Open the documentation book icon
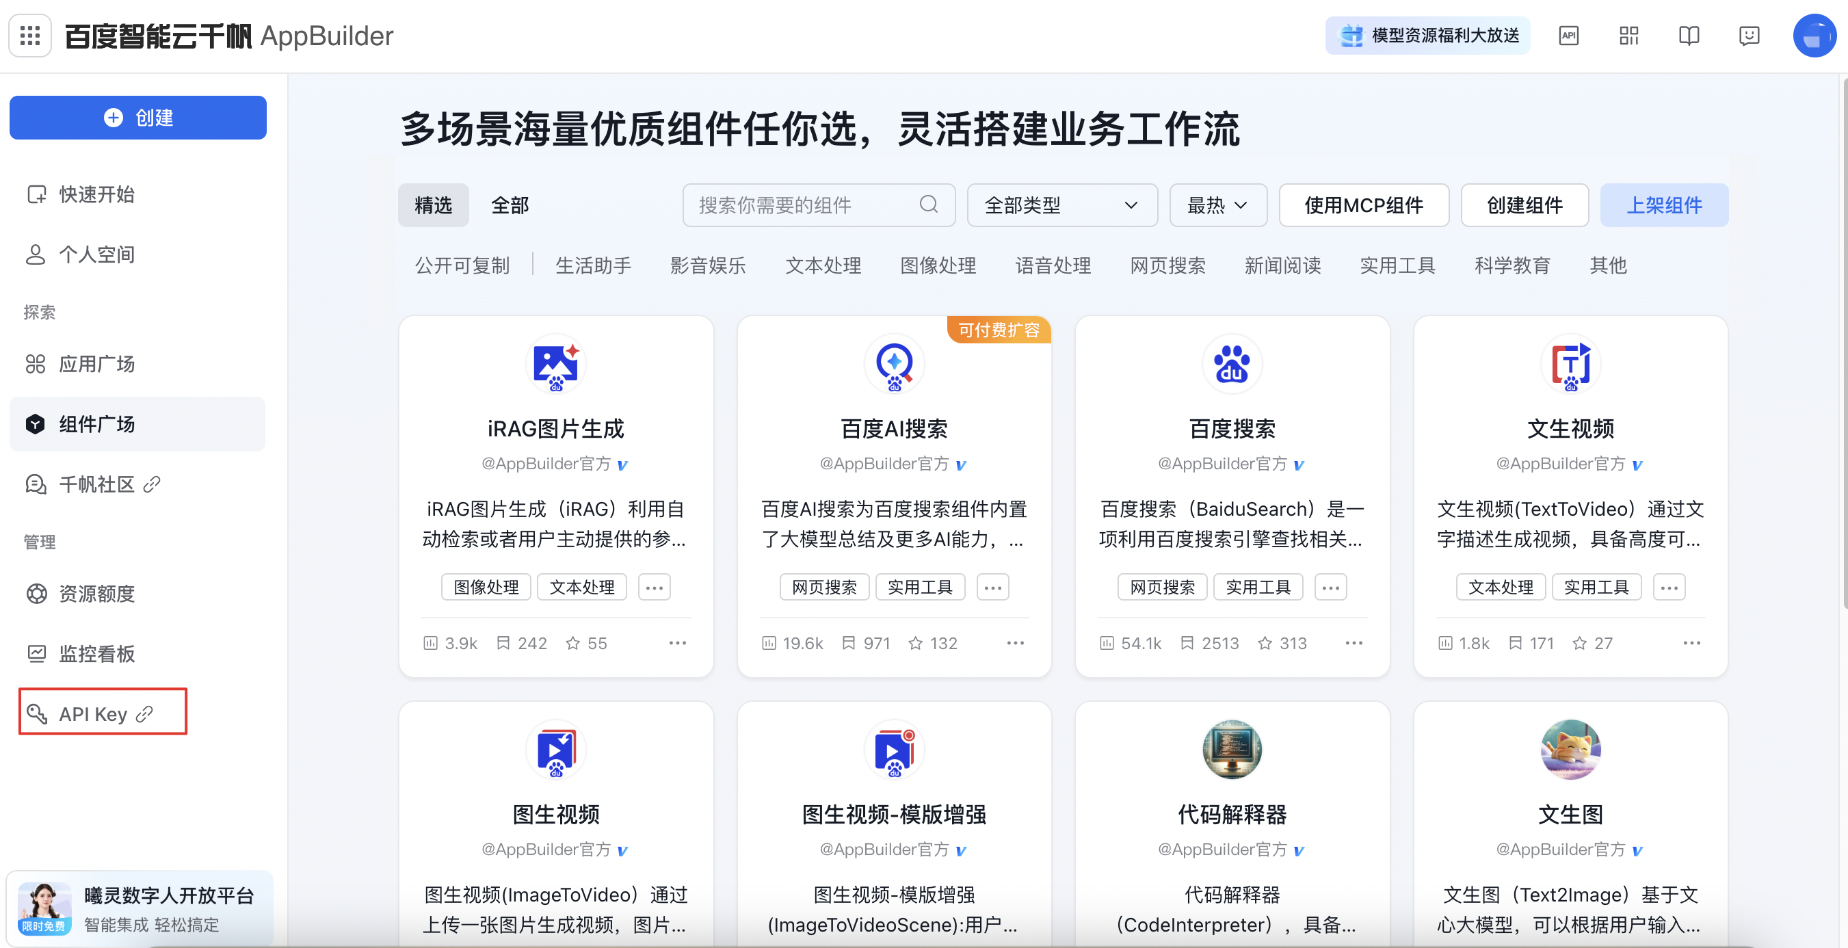The width and height of the screenshot is (1848, 948). click(x=1689, y=35)
